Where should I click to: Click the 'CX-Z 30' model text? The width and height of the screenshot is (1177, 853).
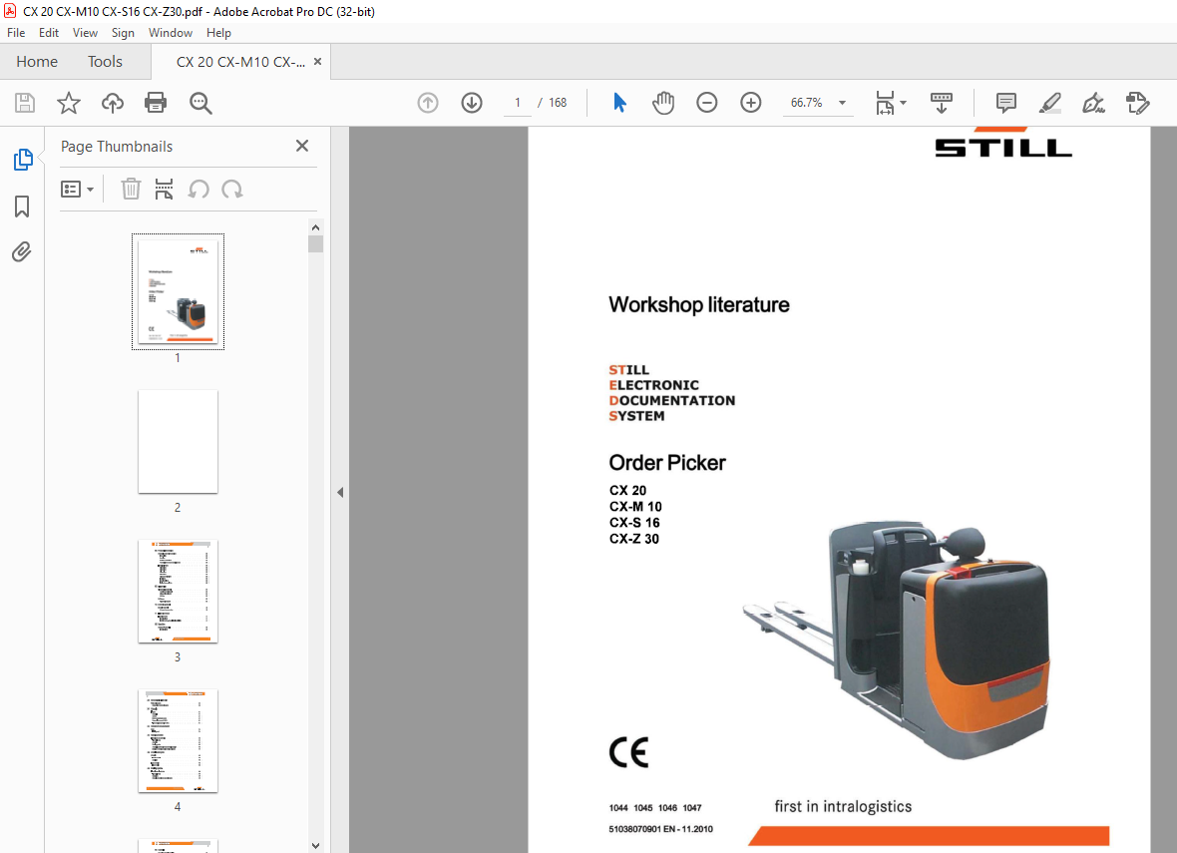coord(634,539)
